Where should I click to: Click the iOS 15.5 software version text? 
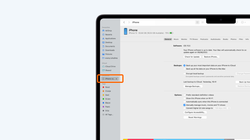click(x=187, y=46)
